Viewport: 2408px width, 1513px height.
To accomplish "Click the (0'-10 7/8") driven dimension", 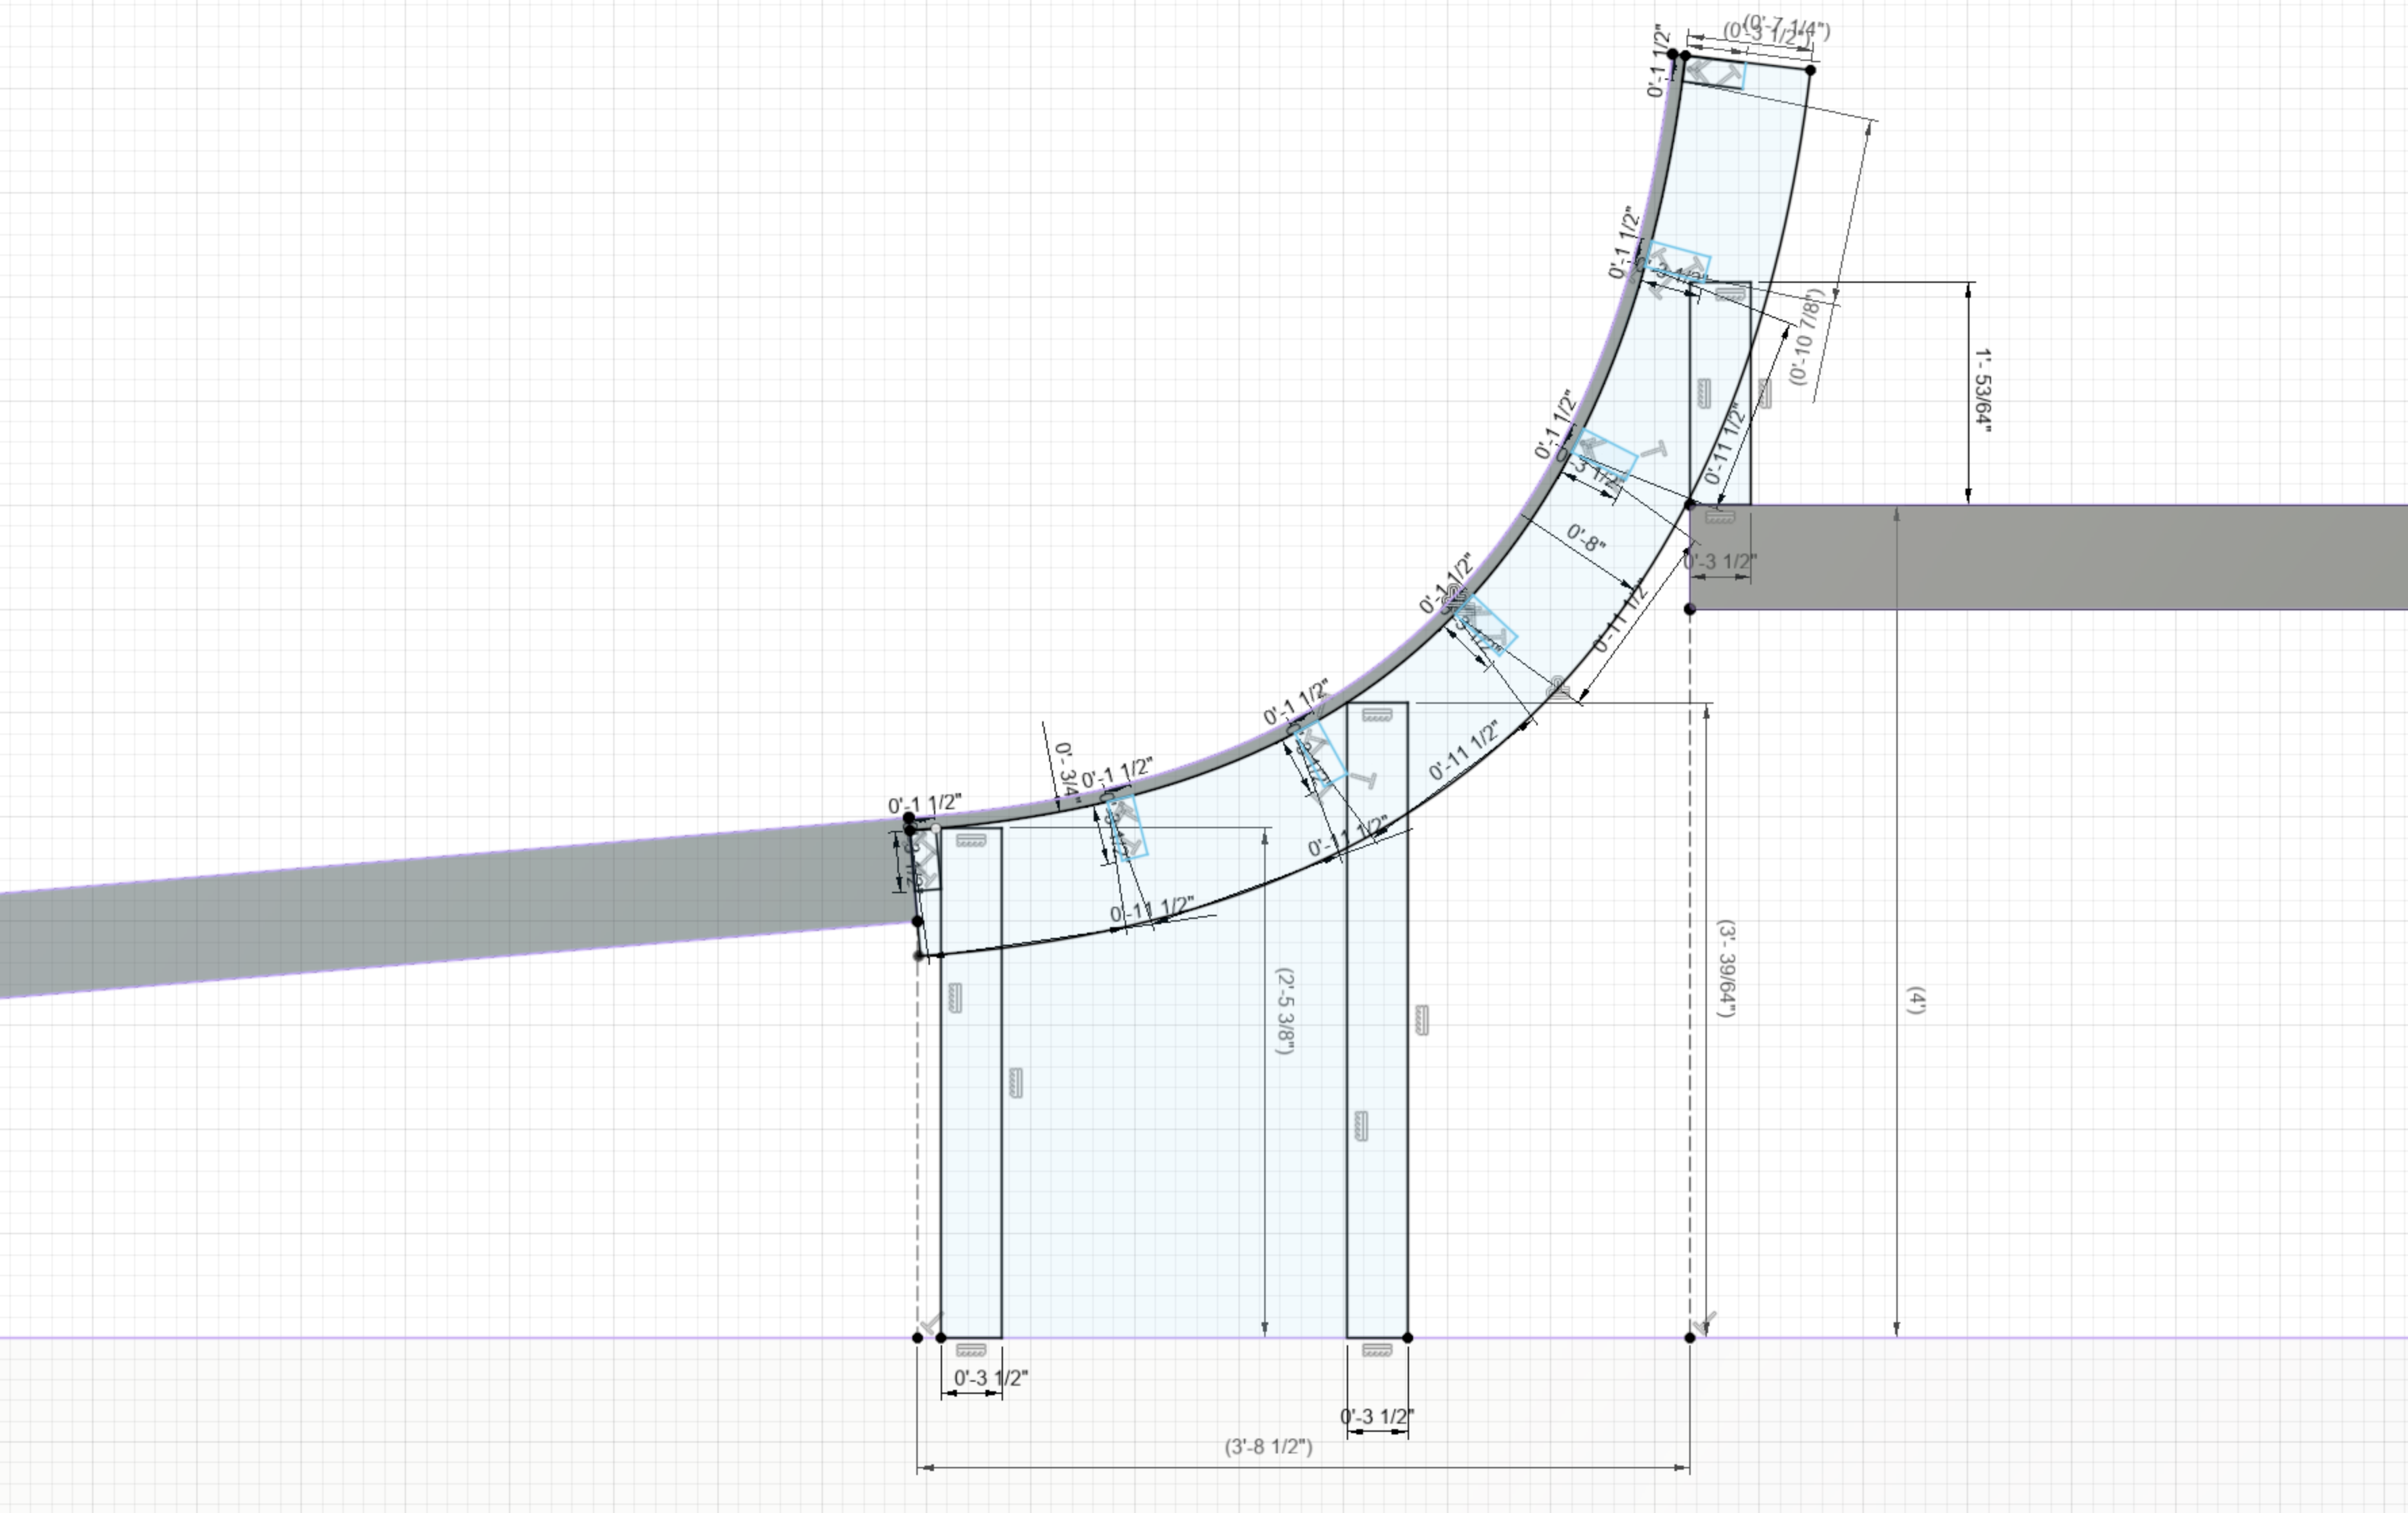I will click(x=1807, y=337).
